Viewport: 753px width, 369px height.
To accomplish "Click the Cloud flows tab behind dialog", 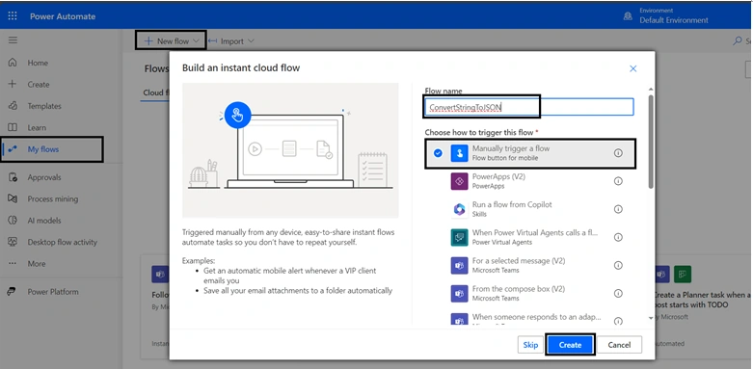I will point(156,92).
